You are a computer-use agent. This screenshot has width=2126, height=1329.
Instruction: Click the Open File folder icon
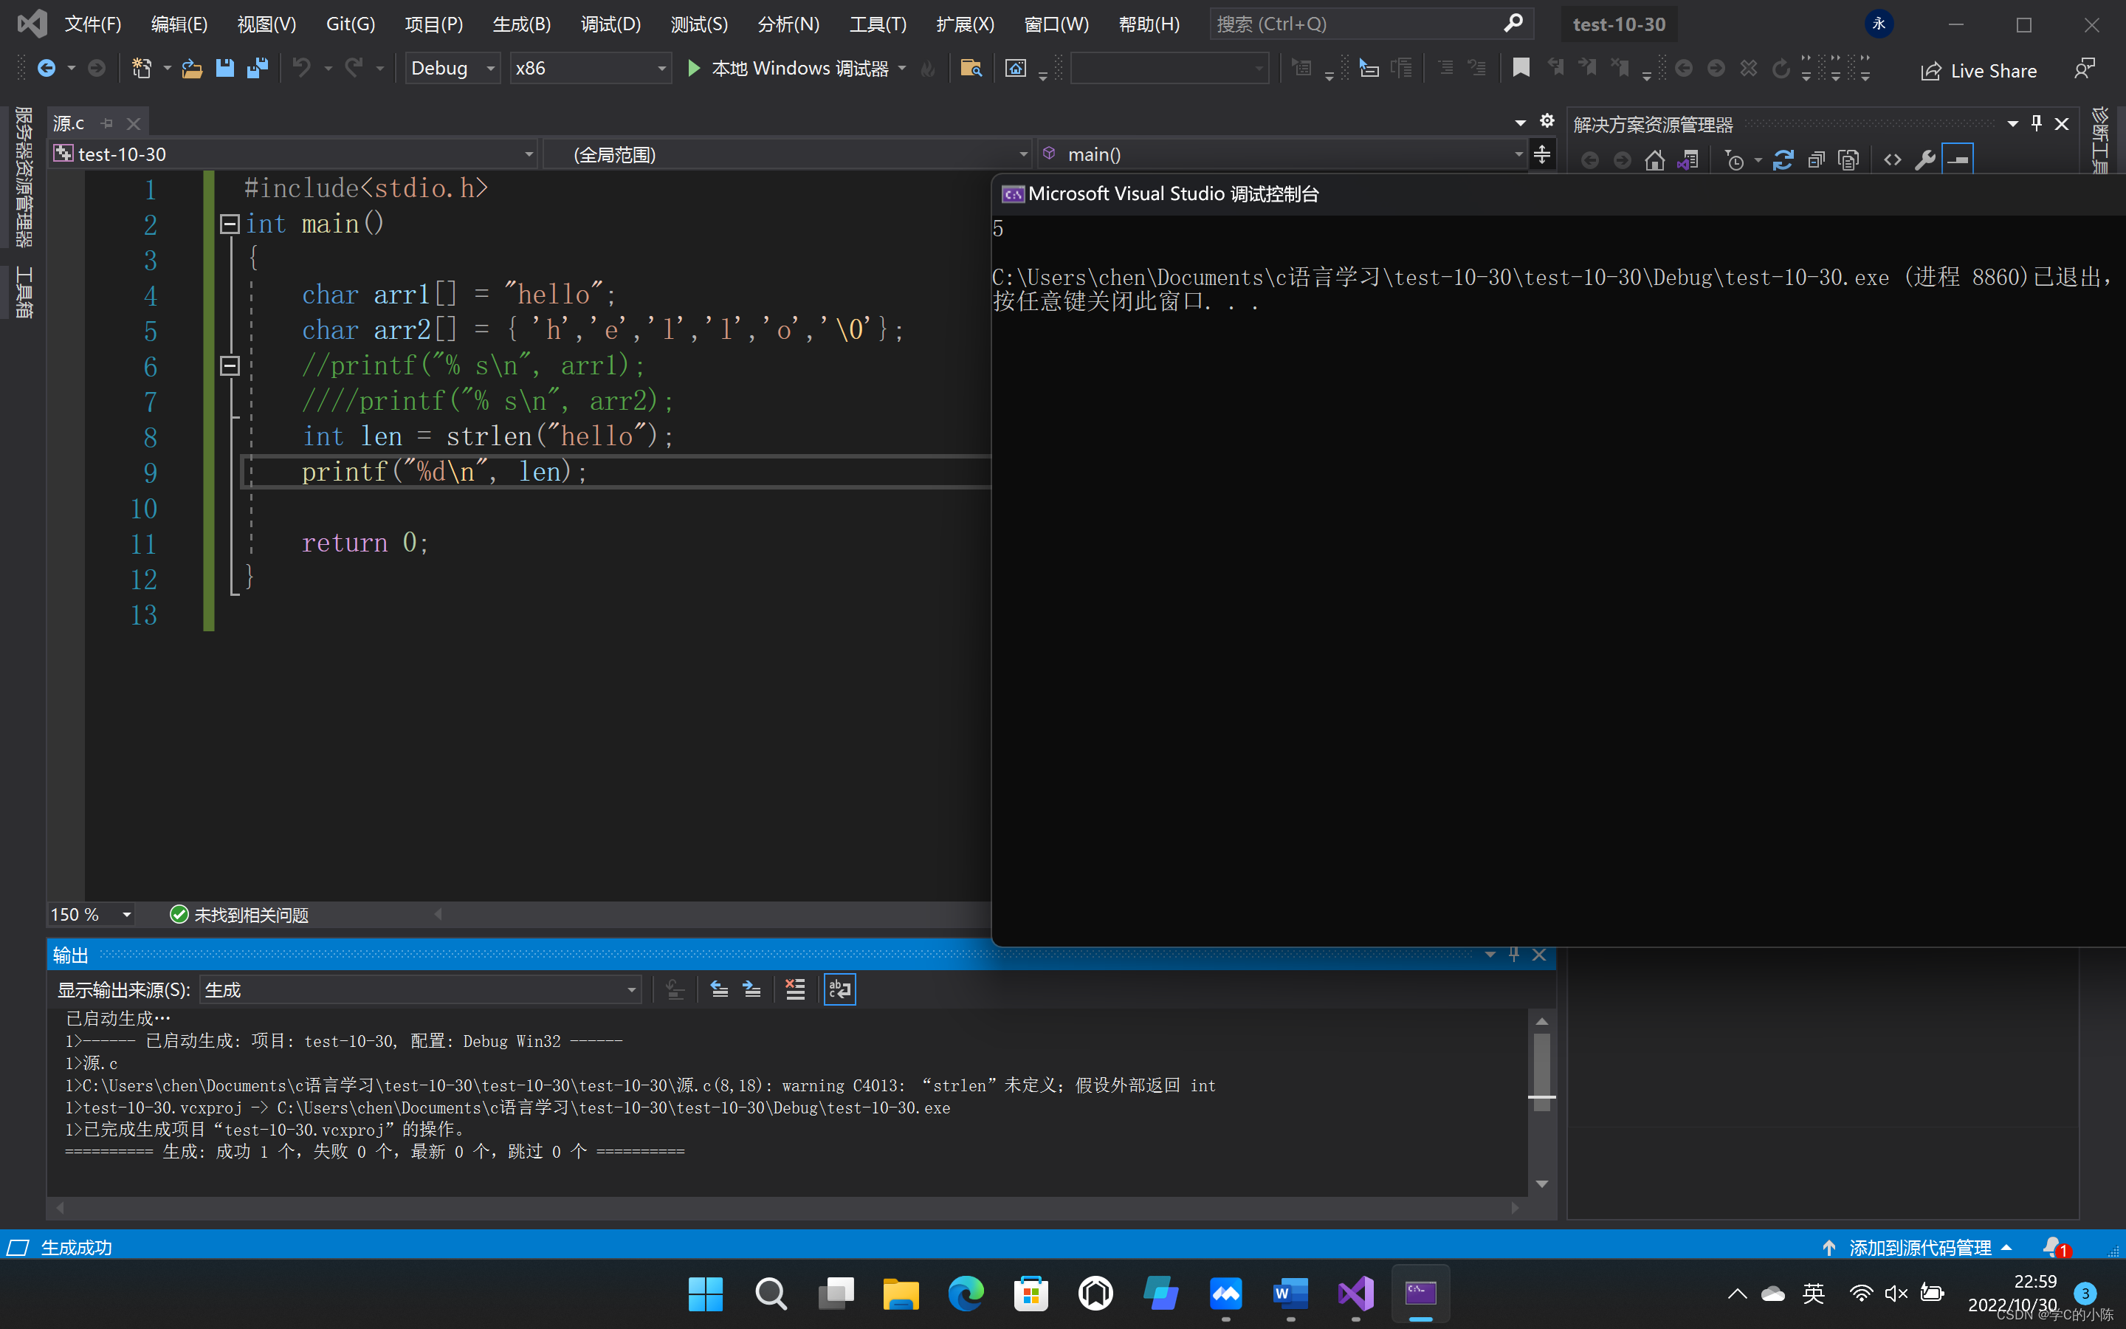pyautogui.click(x=191, y=68)
